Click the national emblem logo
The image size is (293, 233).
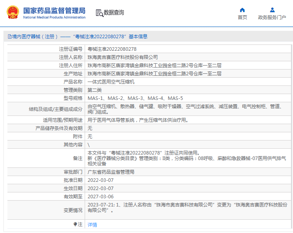(x=13, y=12)
